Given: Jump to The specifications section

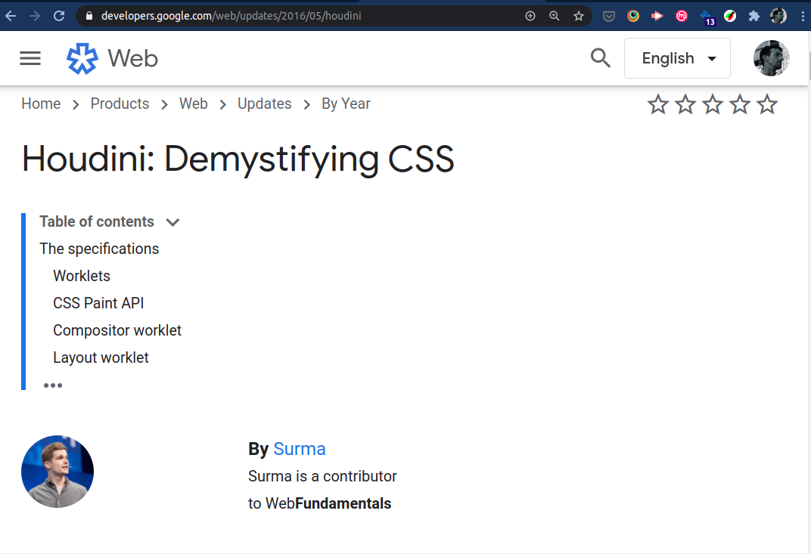Looking at the screenshot, I should point(99,249).
